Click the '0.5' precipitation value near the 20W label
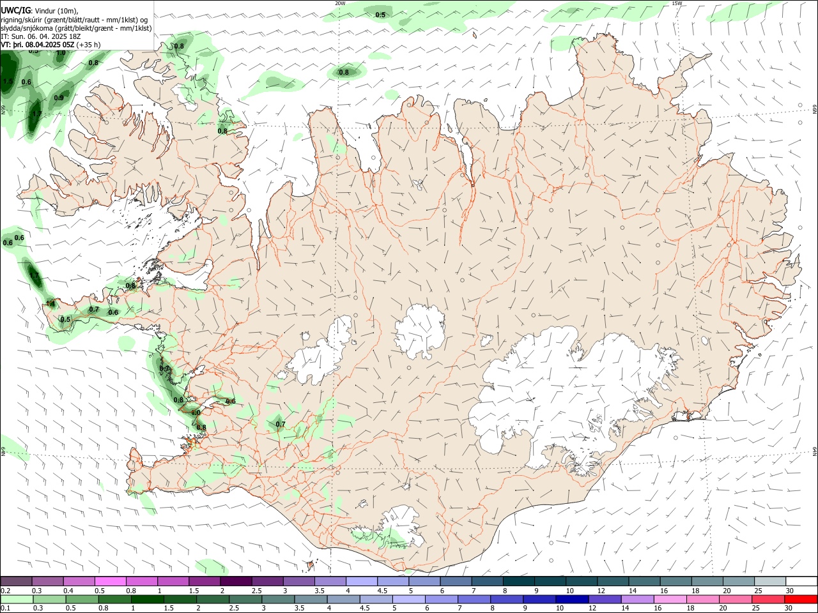This screenshot has width=818, height=613. (380, 15)
